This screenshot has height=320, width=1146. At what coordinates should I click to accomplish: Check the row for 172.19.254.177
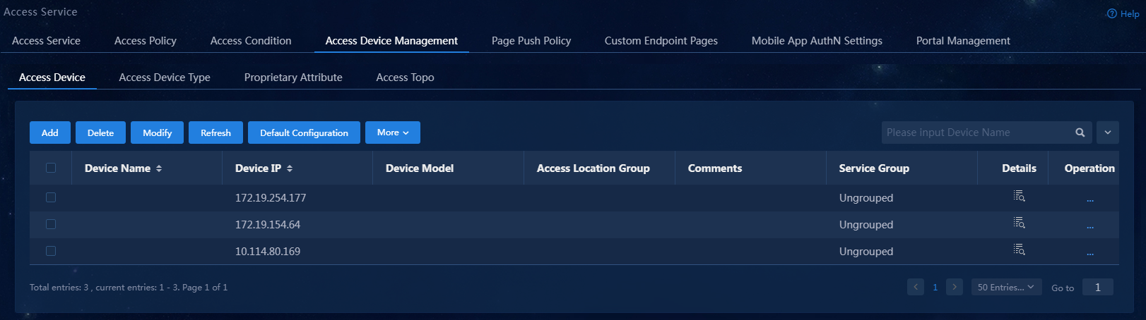[x=51, y=197]
